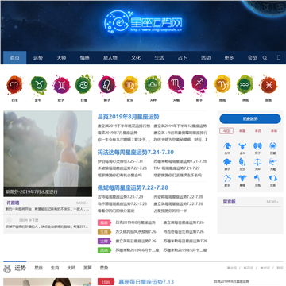Open headline 玛法达每周星座运势7.24-7.30
The image size is (286, 286).
click(x=136, y=153)
